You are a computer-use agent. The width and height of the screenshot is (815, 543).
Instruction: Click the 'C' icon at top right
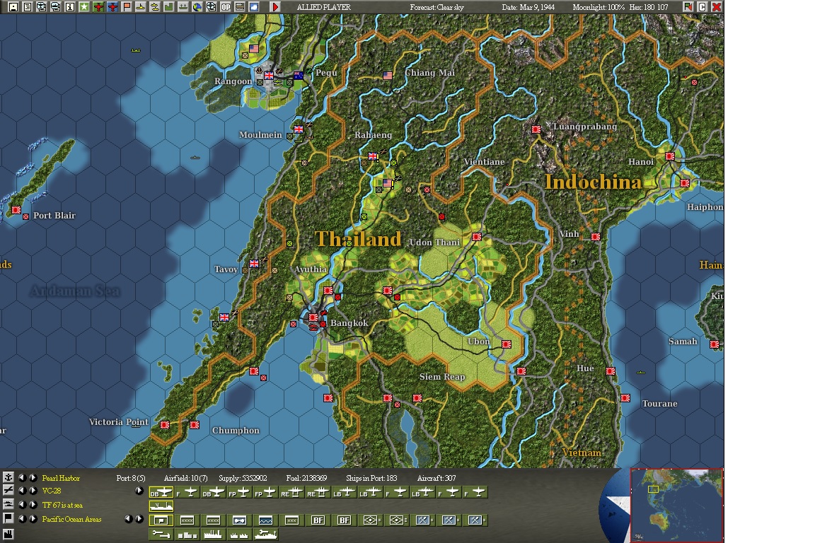pyautogui.click(x=702, y=7)
